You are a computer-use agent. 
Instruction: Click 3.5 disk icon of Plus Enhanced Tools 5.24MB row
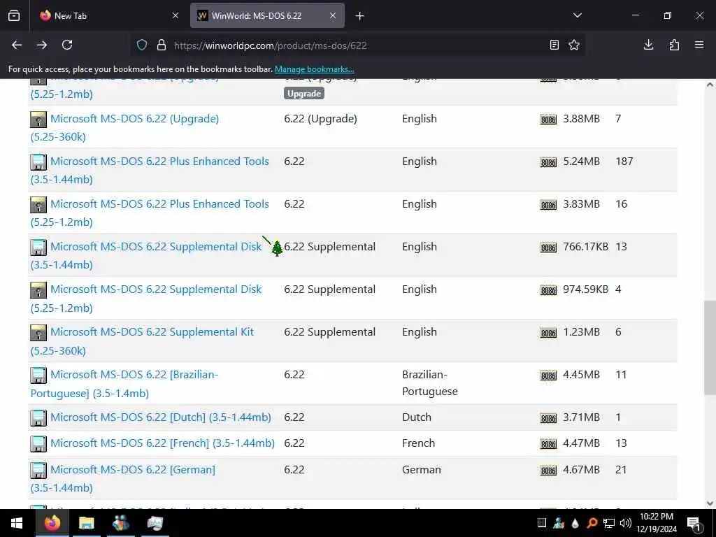tap(38, 162)
